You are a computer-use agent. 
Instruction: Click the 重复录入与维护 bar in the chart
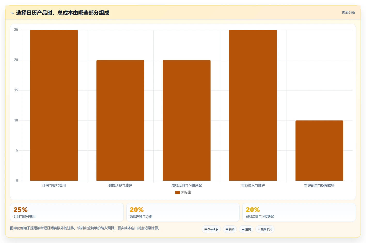253,105
